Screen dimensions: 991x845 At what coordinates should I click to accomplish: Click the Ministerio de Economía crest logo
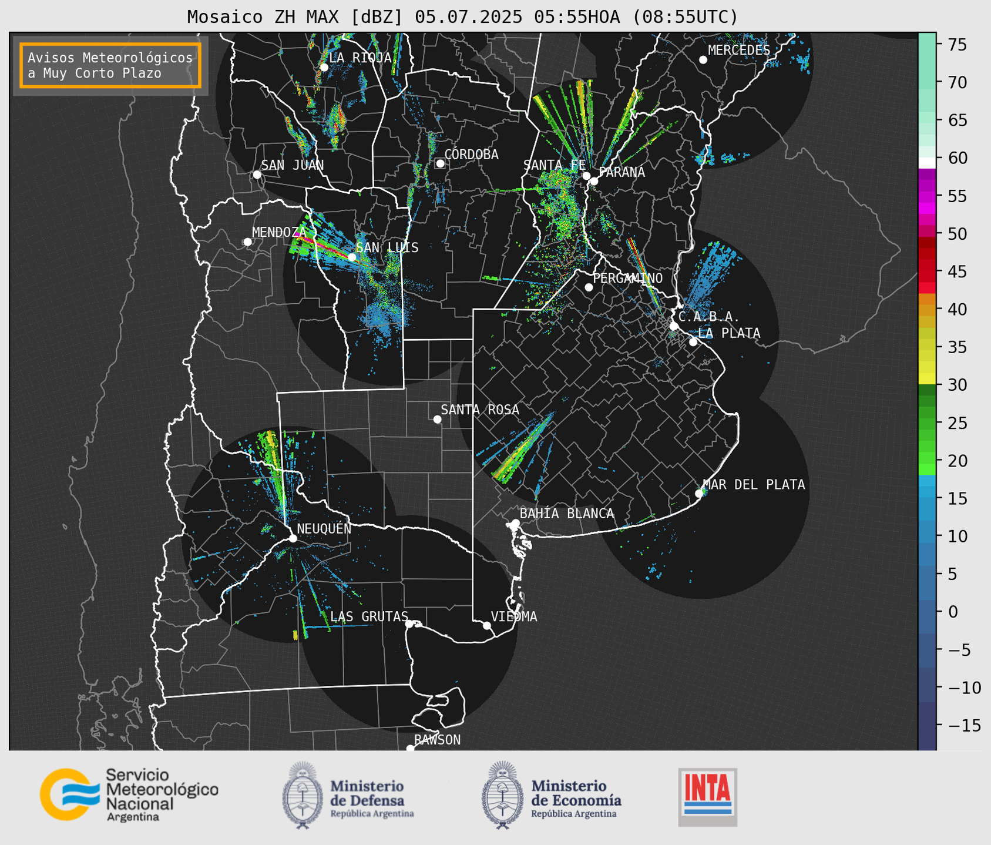point(503,795)
